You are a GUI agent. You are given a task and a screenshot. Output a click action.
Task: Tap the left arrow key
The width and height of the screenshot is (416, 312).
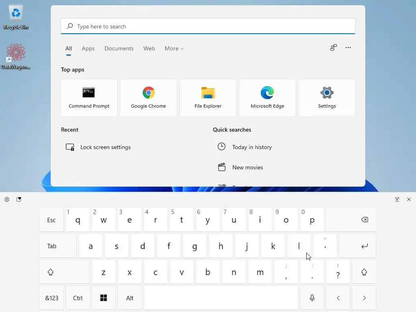coord(338,298)
